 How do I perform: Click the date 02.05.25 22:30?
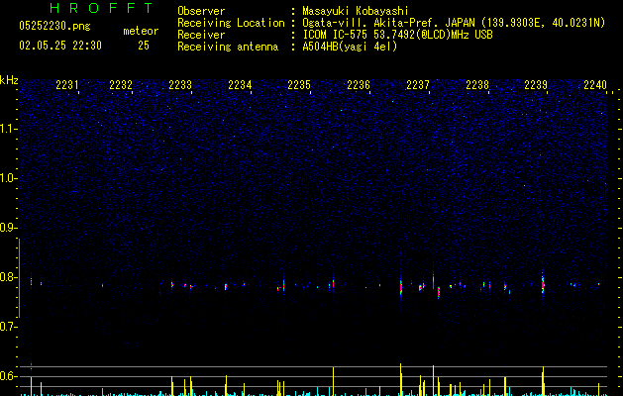[x=60, y=46]
